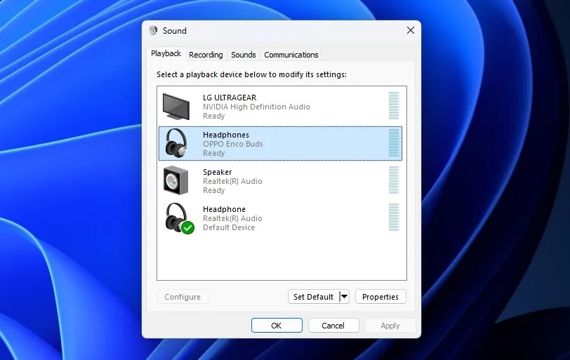Click Realtek(R) Audio text under Speaker
The image size is (570, 360).
click(232, 181)
